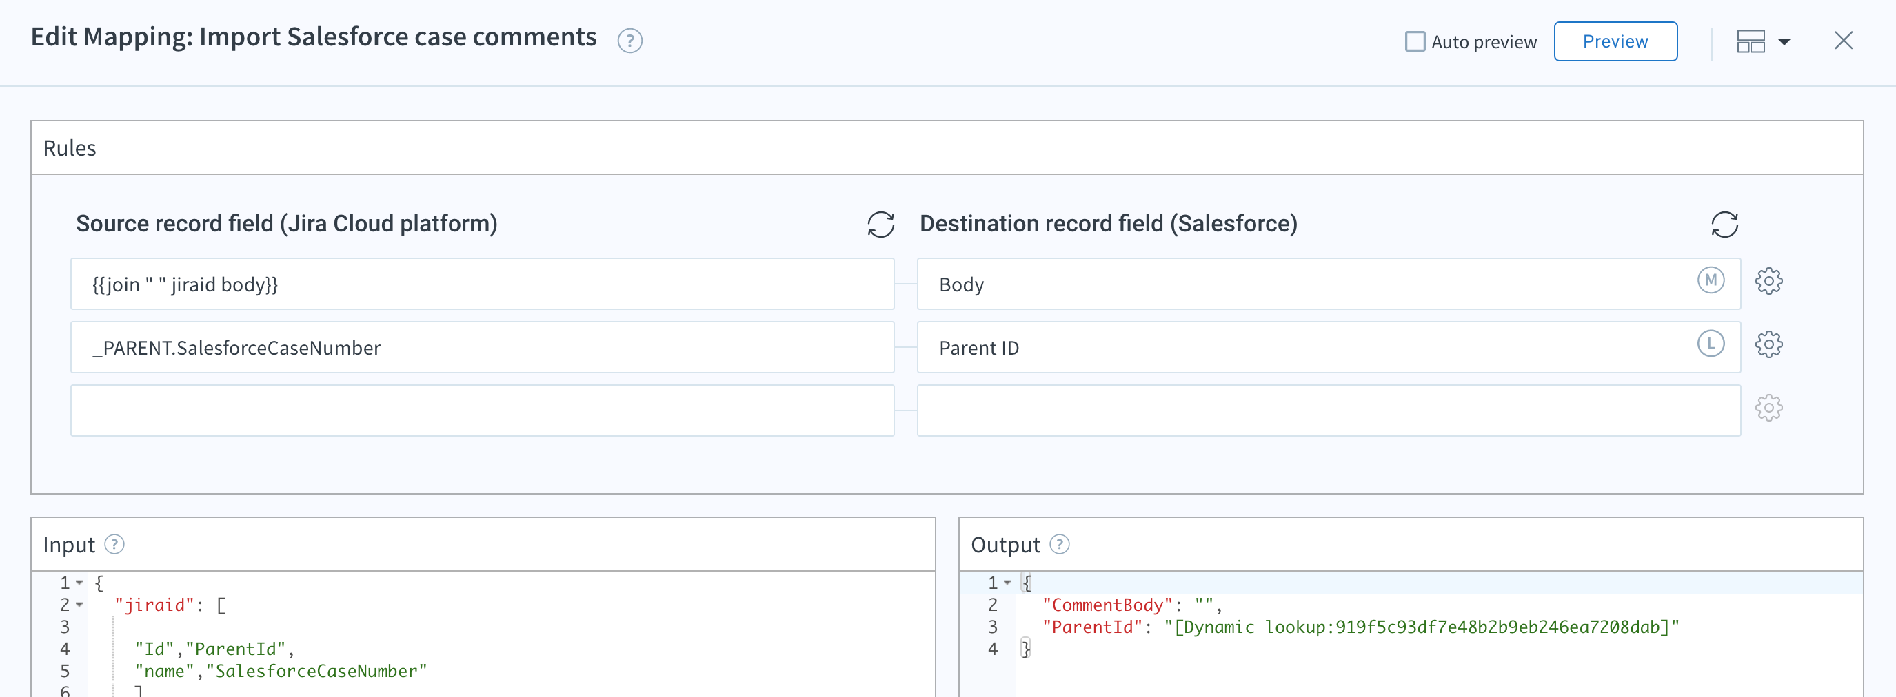This screenshot has height=697, width=1896.
Task: Click the L lookup indicator on Parent ID row
Action: click(x=1711, y=344)
